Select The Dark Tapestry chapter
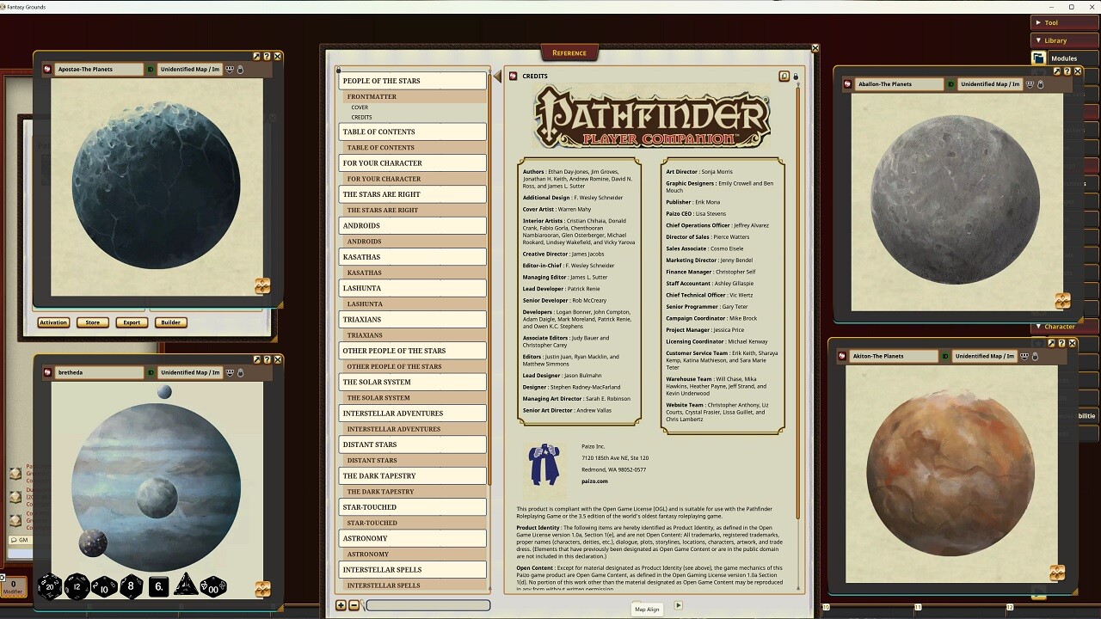 [x=412, y=475]
